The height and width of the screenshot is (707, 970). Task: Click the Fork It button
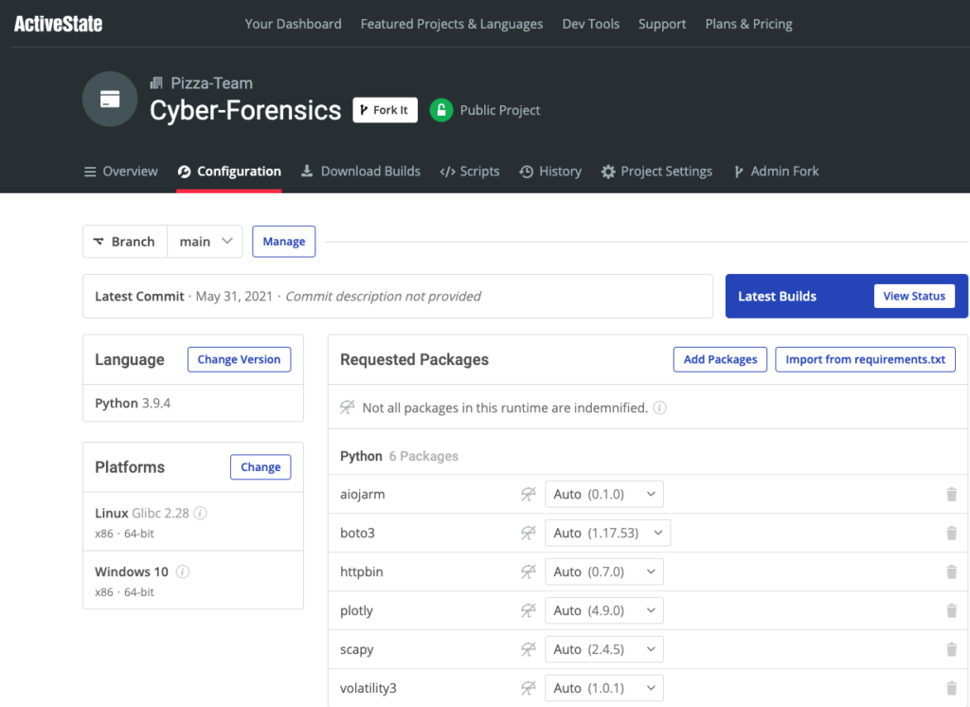pyautogui.click(x=385, y=110)
